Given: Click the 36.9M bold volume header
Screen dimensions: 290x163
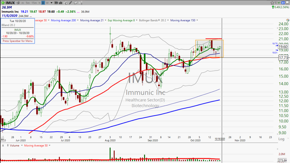Looking at the screenshot, I should pos(7,7).
